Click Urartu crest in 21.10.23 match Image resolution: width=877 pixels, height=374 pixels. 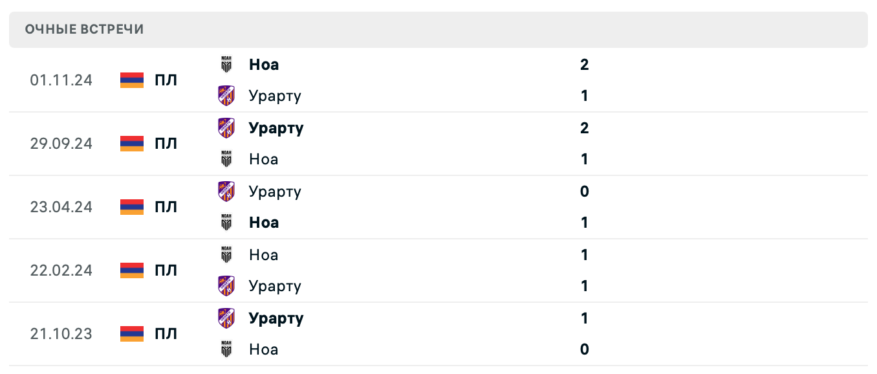click(x=226, y=318)
